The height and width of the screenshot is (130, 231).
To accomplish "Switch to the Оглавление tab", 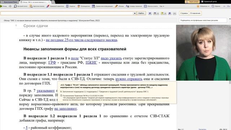I will tap(195, 13).
